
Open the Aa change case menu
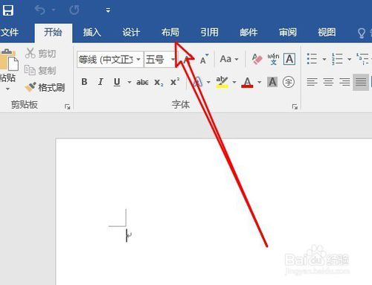pos(229,59)
